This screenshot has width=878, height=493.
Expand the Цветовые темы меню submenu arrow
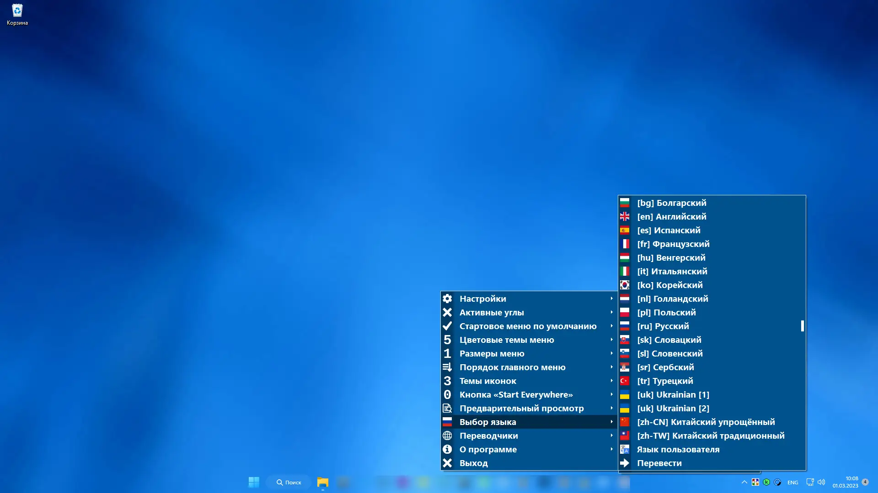tap(611, 340)
